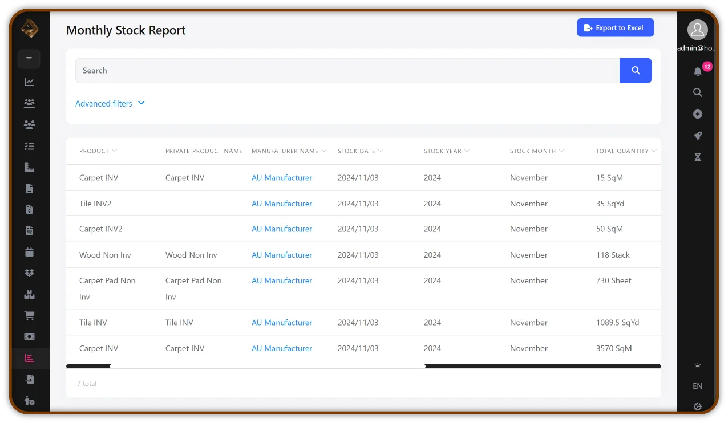The image size is (728, 423).
Task: Open the ruler measurement icon
Action: pos(30,167)
